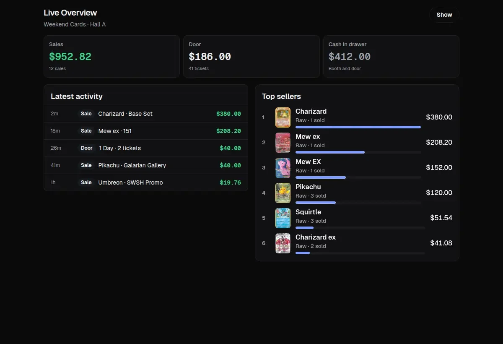Click the Raw · 3 sold text under Pikachu
Image resolution: width=503 pixels, height=344 pixels.
pyautogui.click(x=311, y=196)
